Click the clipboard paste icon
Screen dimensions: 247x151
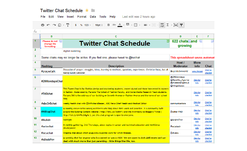59,25
